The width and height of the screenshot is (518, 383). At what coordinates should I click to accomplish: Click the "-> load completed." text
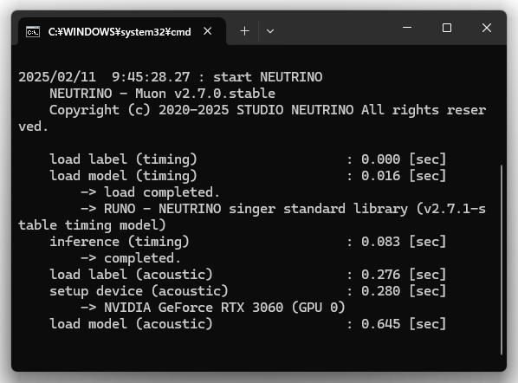(150, 192)
